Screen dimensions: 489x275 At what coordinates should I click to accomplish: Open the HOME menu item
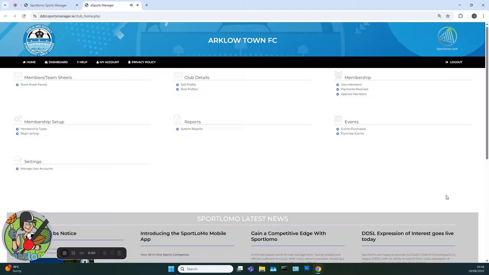29,62
